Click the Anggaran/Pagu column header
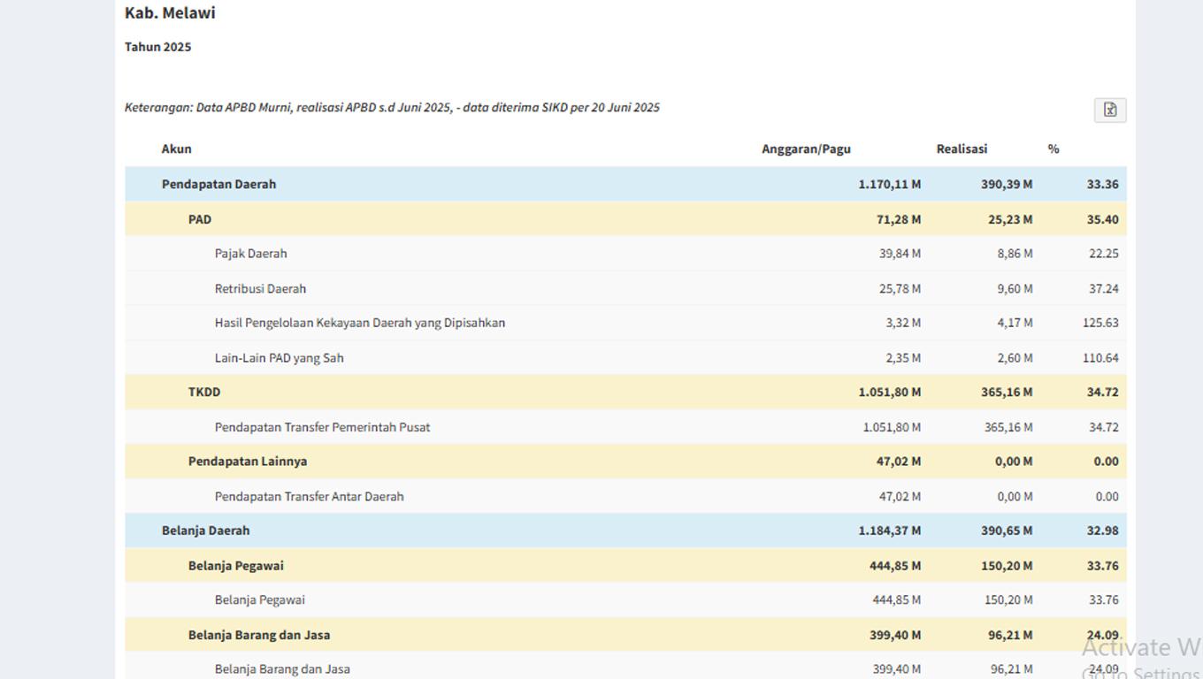Viewport: 1203px width, 679px height. [806, 149]
